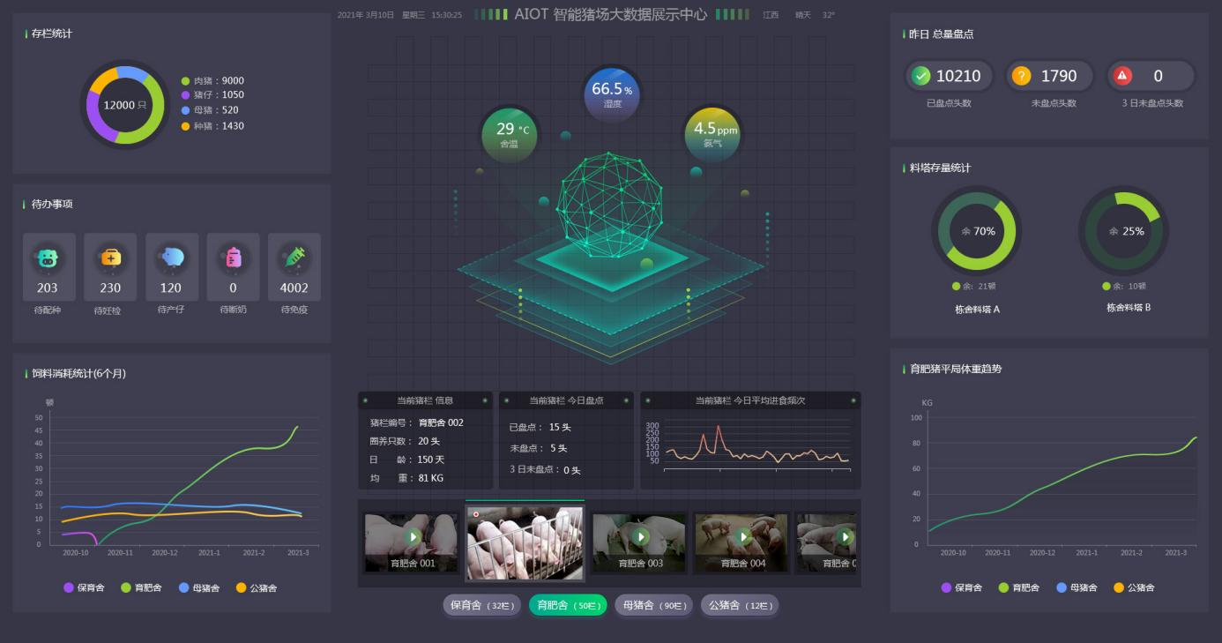Click the pig face icon above 待配种

[x=48, y=258]
